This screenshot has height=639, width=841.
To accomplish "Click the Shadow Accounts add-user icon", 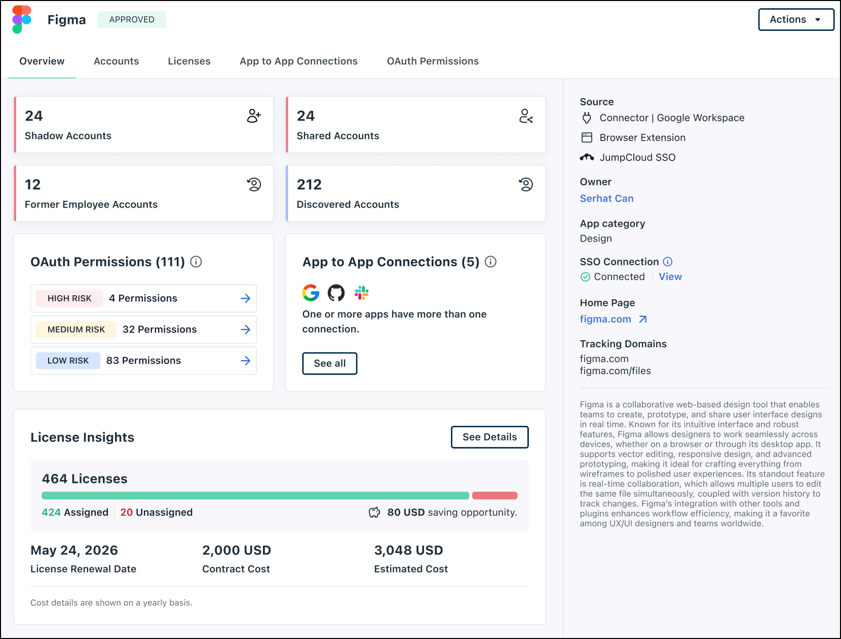I will 253,116.
